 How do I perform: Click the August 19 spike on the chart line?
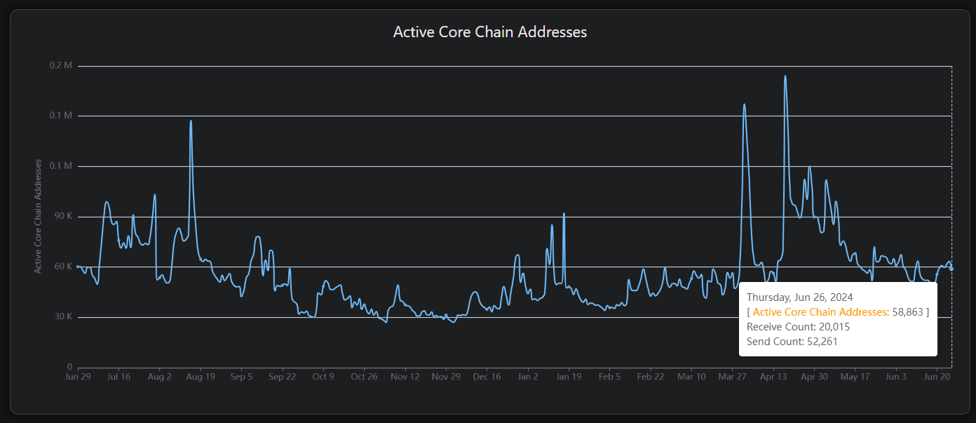pos(190,121)
